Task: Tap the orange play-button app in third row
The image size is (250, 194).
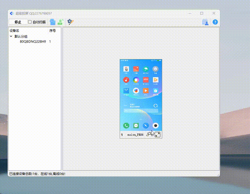Action: tap(146, 91)
